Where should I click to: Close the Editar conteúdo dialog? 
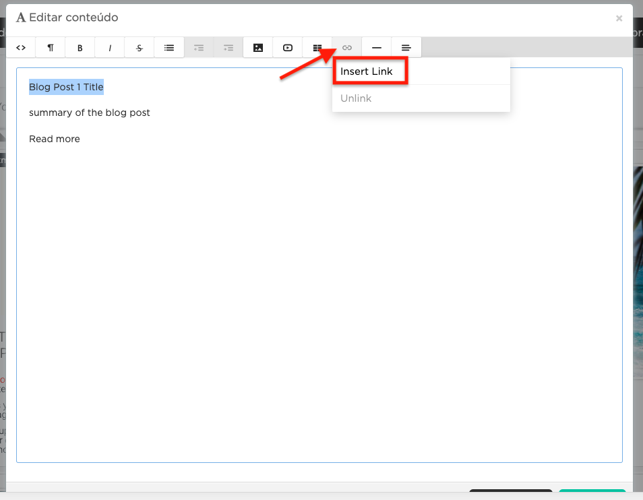pyautogui.click(x=619, y=18)
